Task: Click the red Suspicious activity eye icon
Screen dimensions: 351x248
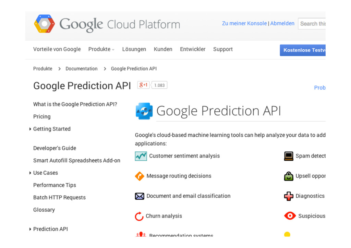Action: [290, 216]
